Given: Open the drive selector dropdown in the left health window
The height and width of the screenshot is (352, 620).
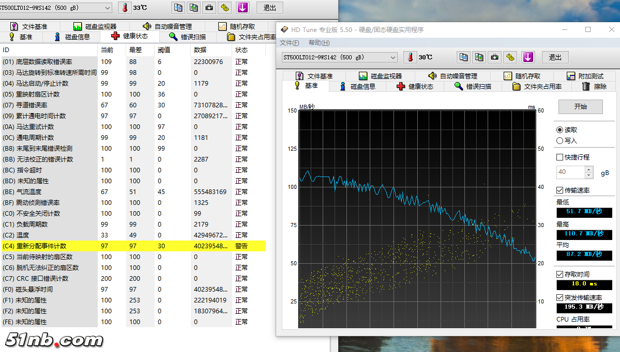Looking at the screenshot, I should [x=107, y=8].
